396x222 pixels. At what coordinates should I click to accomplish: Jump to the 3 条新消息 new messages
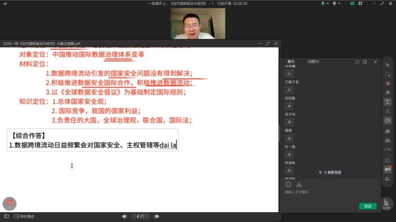click(x=330, y=172)
